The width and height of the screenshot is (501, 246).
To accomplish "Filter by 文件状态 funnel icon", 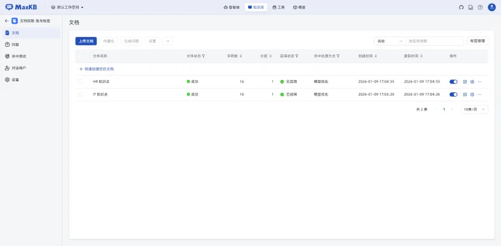I will 204,56.
